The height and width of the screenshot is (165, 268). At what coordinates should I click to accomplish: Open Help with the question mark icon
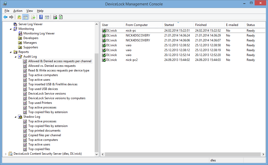coord(41,17)
